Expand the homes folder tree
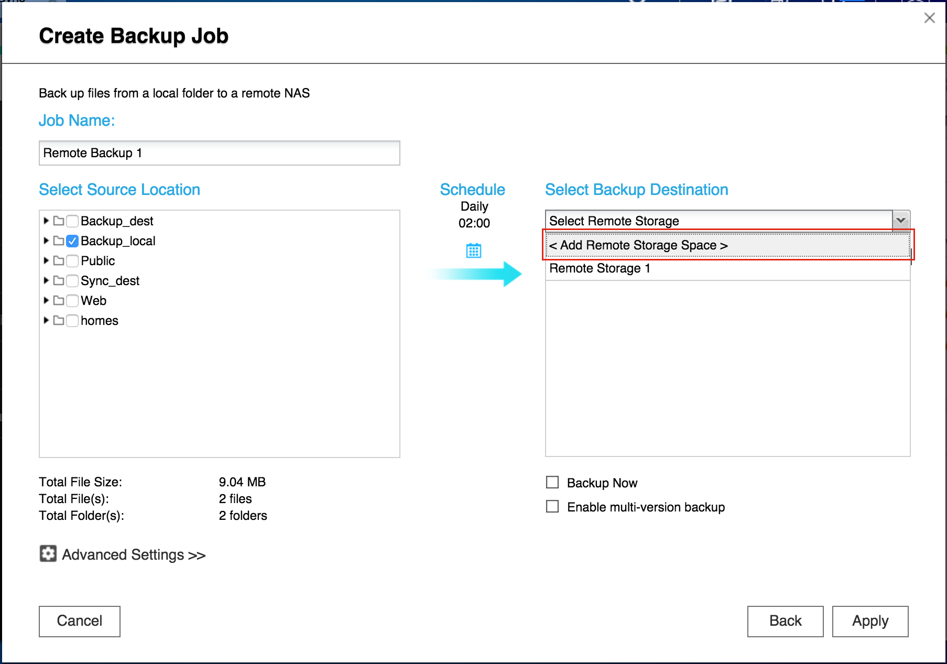 (x=46, y=321)
